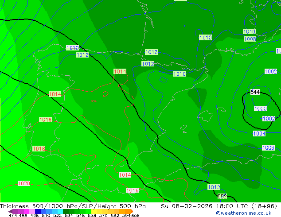The image size is (281, 217).
Task: Click the bright magenta legend swatch
Action: [x=27, y=211]
